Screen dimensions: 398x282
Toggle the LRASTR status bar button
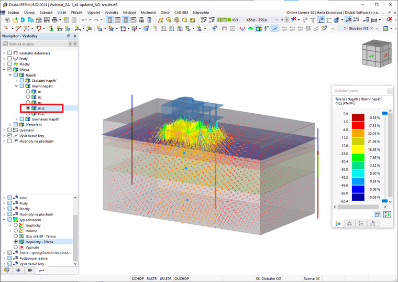pos(165,278)
